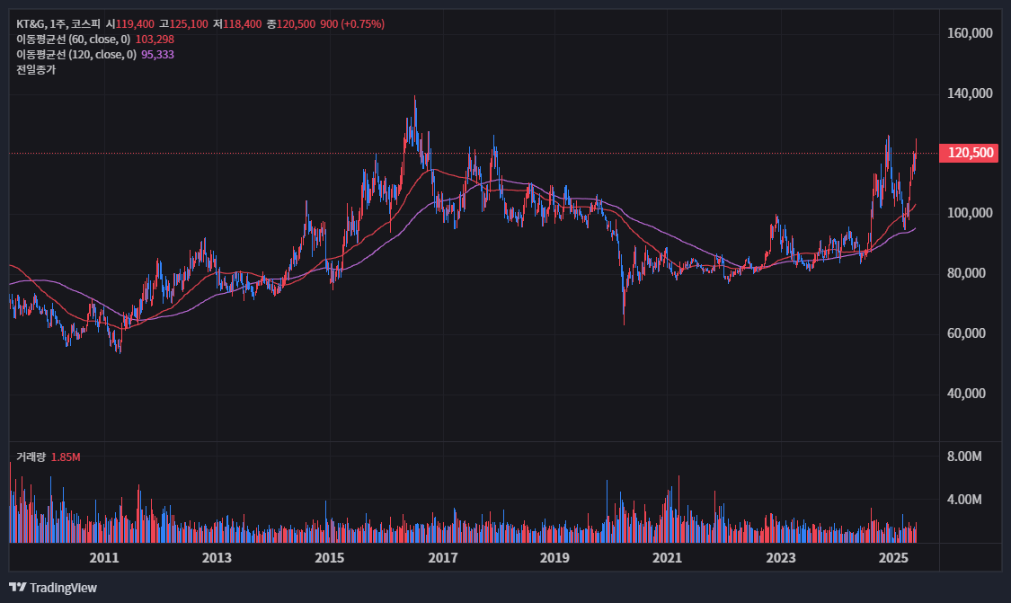
Task: Select the close value 종120,500 in header
Action: 291,24
